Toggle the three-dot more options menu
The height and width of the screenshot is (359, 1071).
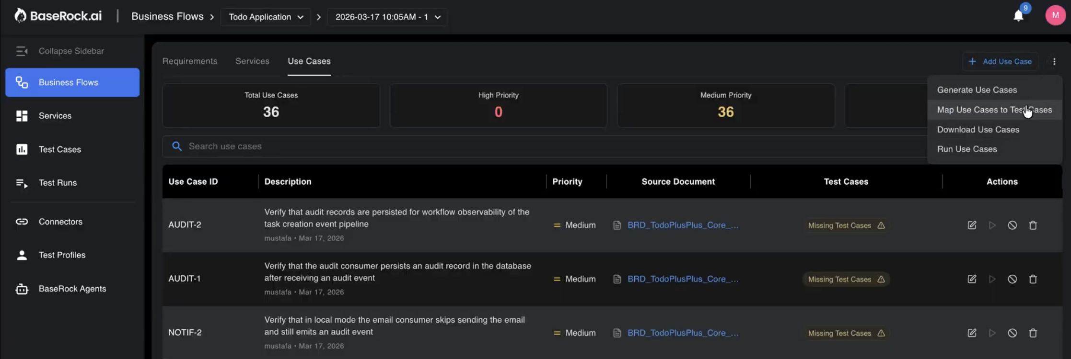1054,61
